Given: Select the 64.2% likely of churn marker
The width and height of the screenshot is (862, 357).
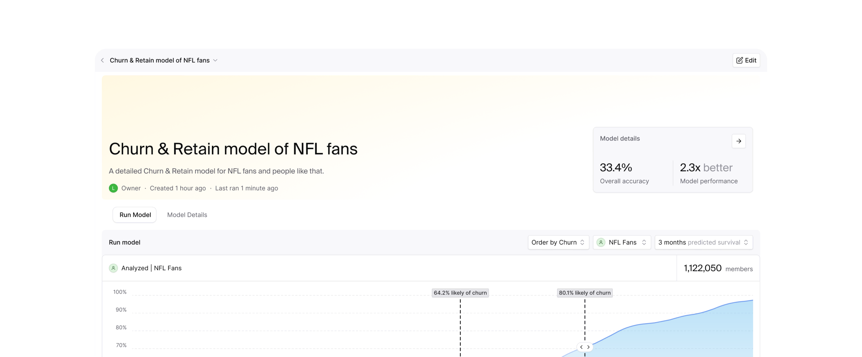Looking at the screenshot, I should tap(460, 293).
